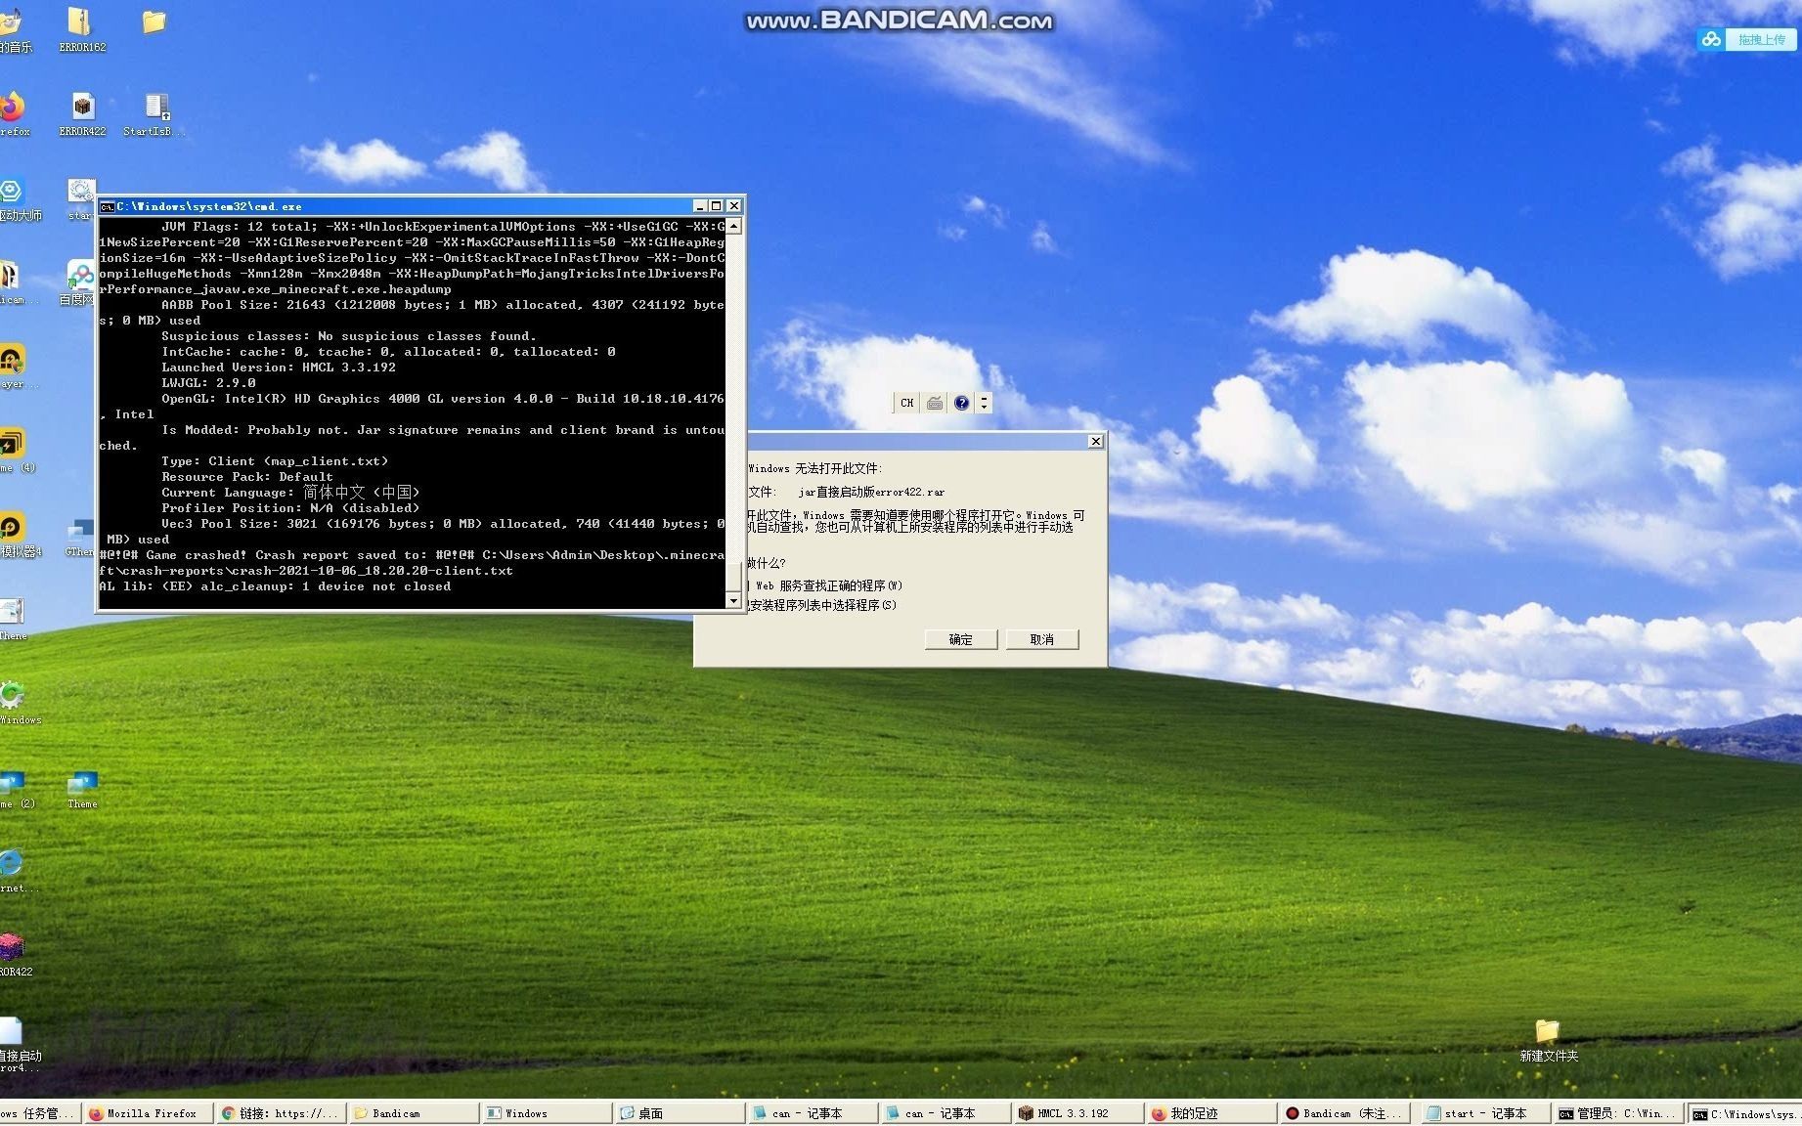This screenshot has width=1802, height=1126.
Task: Switch to Mozilla Firefox in taskbar
Action: (150, 1113)
